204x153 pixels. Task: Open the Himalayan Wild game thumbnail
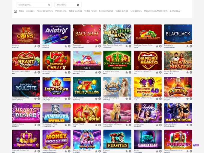pyautogui.click(x=56, y=113)
